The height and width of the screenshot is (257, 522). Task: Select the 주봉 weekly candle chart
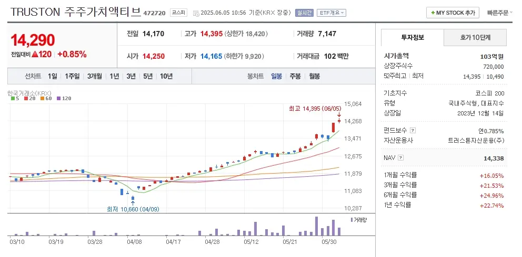[295, 76]
